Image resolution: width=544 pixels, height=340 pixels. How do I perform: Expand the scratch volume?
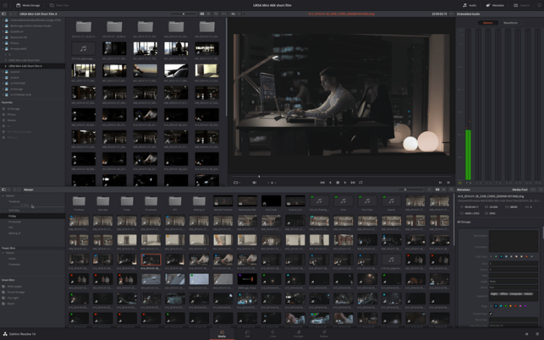3,78
